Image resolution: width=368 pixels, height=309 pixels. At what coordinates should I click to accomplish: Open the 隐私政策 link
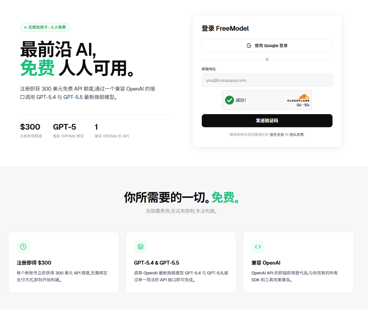(297, 135)
